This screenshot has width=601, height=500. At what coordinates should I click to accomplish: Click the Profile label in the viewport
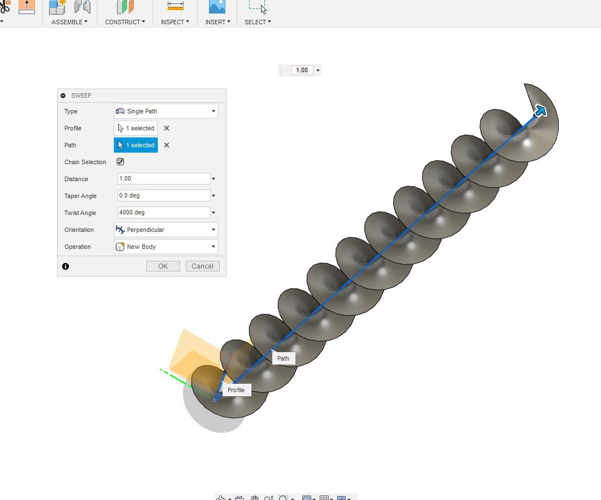pos(236,390)
